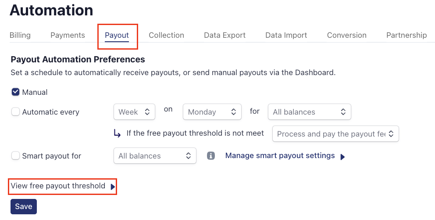Open the Week frequency dropdown
The height and width of the screenshot is (220, 435).
pyautogui.click(x=134, y=112)
